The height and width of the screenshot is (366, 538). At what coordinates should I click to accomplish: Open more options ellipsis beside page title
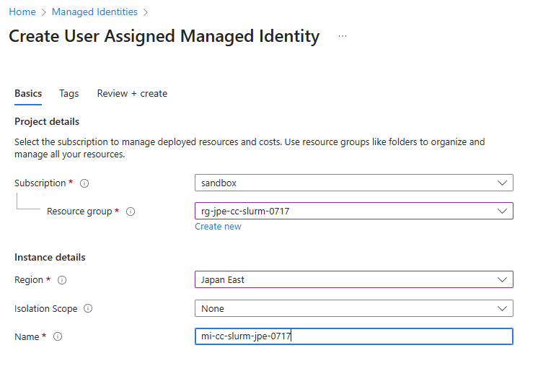343,36
